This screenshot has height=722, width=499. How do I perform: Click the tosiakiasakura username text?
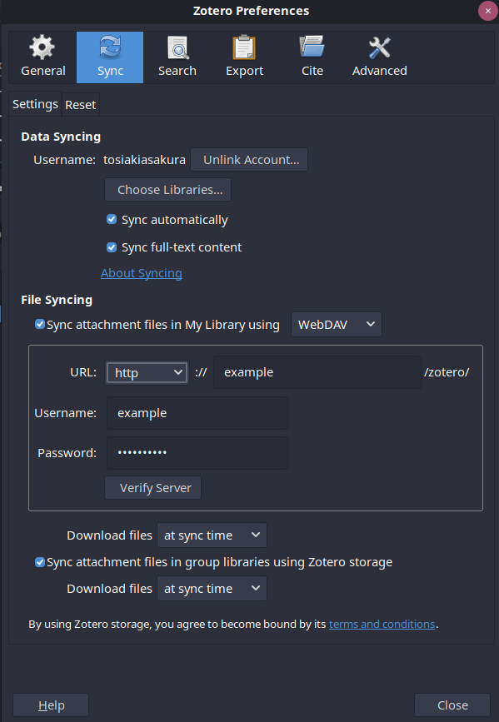pos(144,160)
